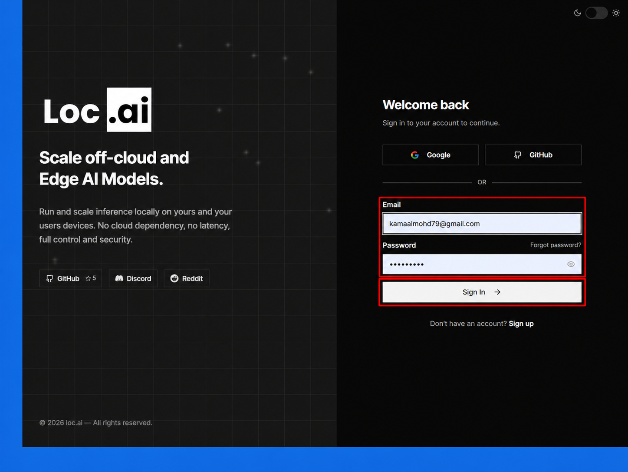Show password with the eye icon

coord(571,264)
